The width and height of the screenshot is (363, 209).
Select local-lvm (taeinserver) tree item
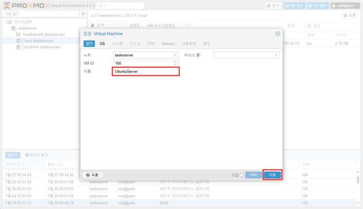[x=43, y=47]
